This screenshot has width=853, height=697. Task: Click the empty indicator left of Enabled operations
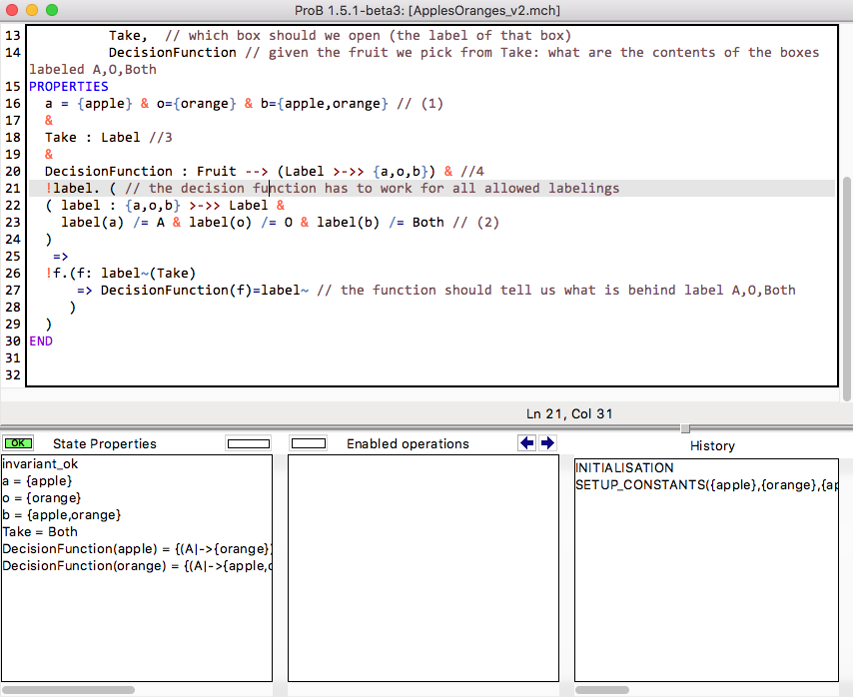pyautogui.click(x=309, y=443)
